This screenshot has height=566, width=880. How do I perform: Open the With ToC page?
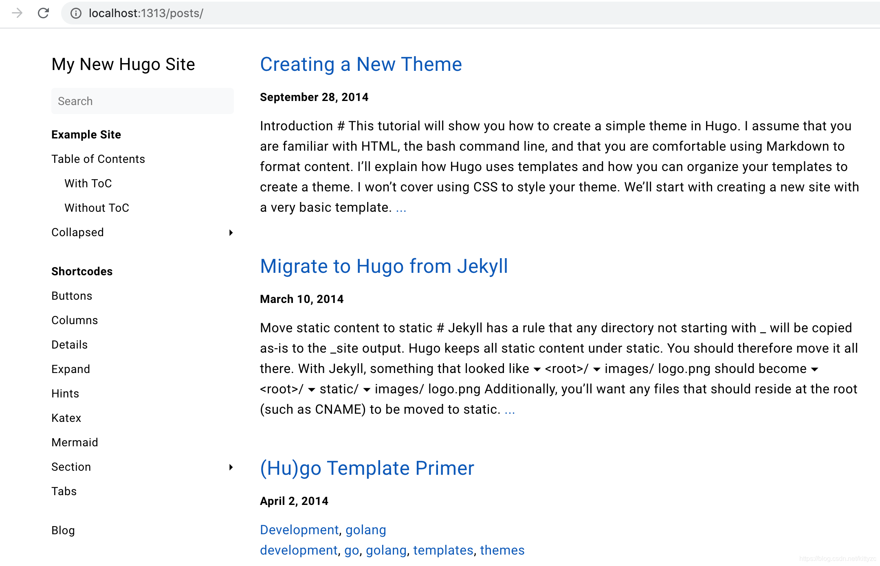point(88,183)
